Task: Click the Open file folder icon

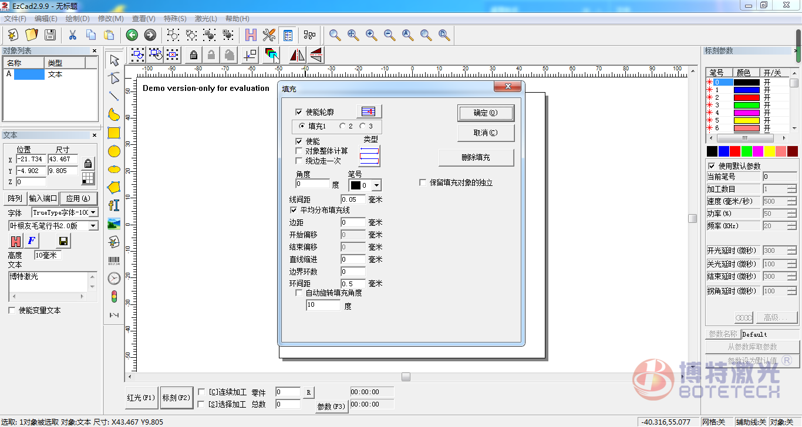Action: coord(32,35)
